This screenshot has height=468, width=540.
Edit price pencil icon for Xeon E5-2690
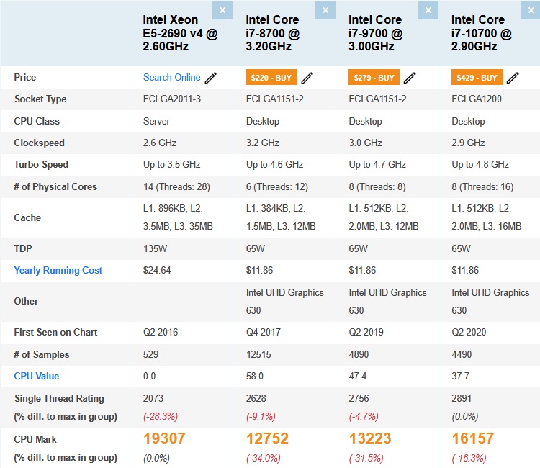(211, 78)
